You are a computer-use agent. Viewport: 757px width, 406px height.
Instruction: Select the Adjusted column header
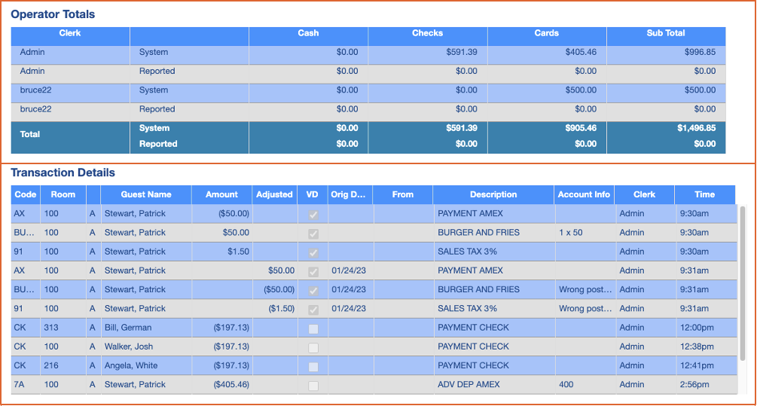point(274,194)
